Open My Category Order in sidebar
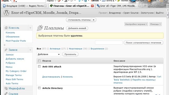 pyautogui.click(x=16, y=71)
